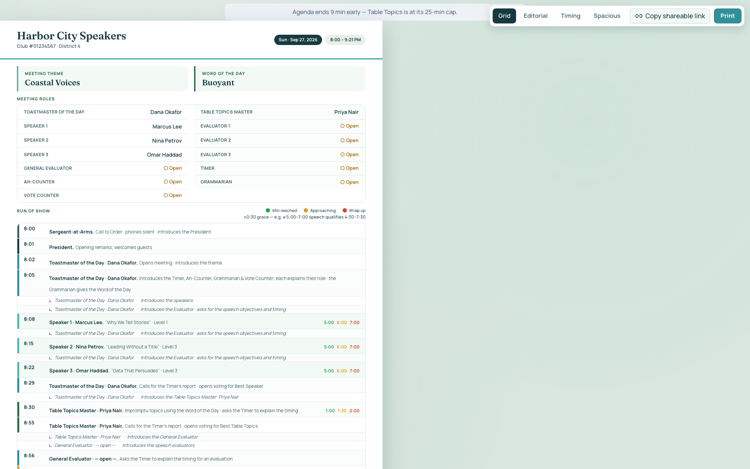Viewport: 750px width, 469px height.
Task: Click the word of the day Buoyant
Action: 218,83
